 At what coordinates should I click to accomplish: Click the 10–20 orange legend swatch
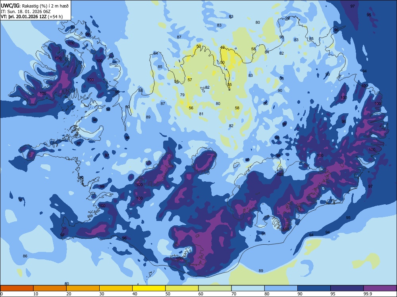pyautogui.click(x=50, y=288)
